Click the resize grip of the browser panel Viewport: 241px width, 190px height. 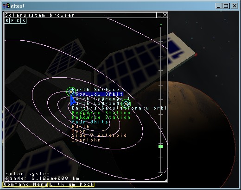click(x=166, y=180)
